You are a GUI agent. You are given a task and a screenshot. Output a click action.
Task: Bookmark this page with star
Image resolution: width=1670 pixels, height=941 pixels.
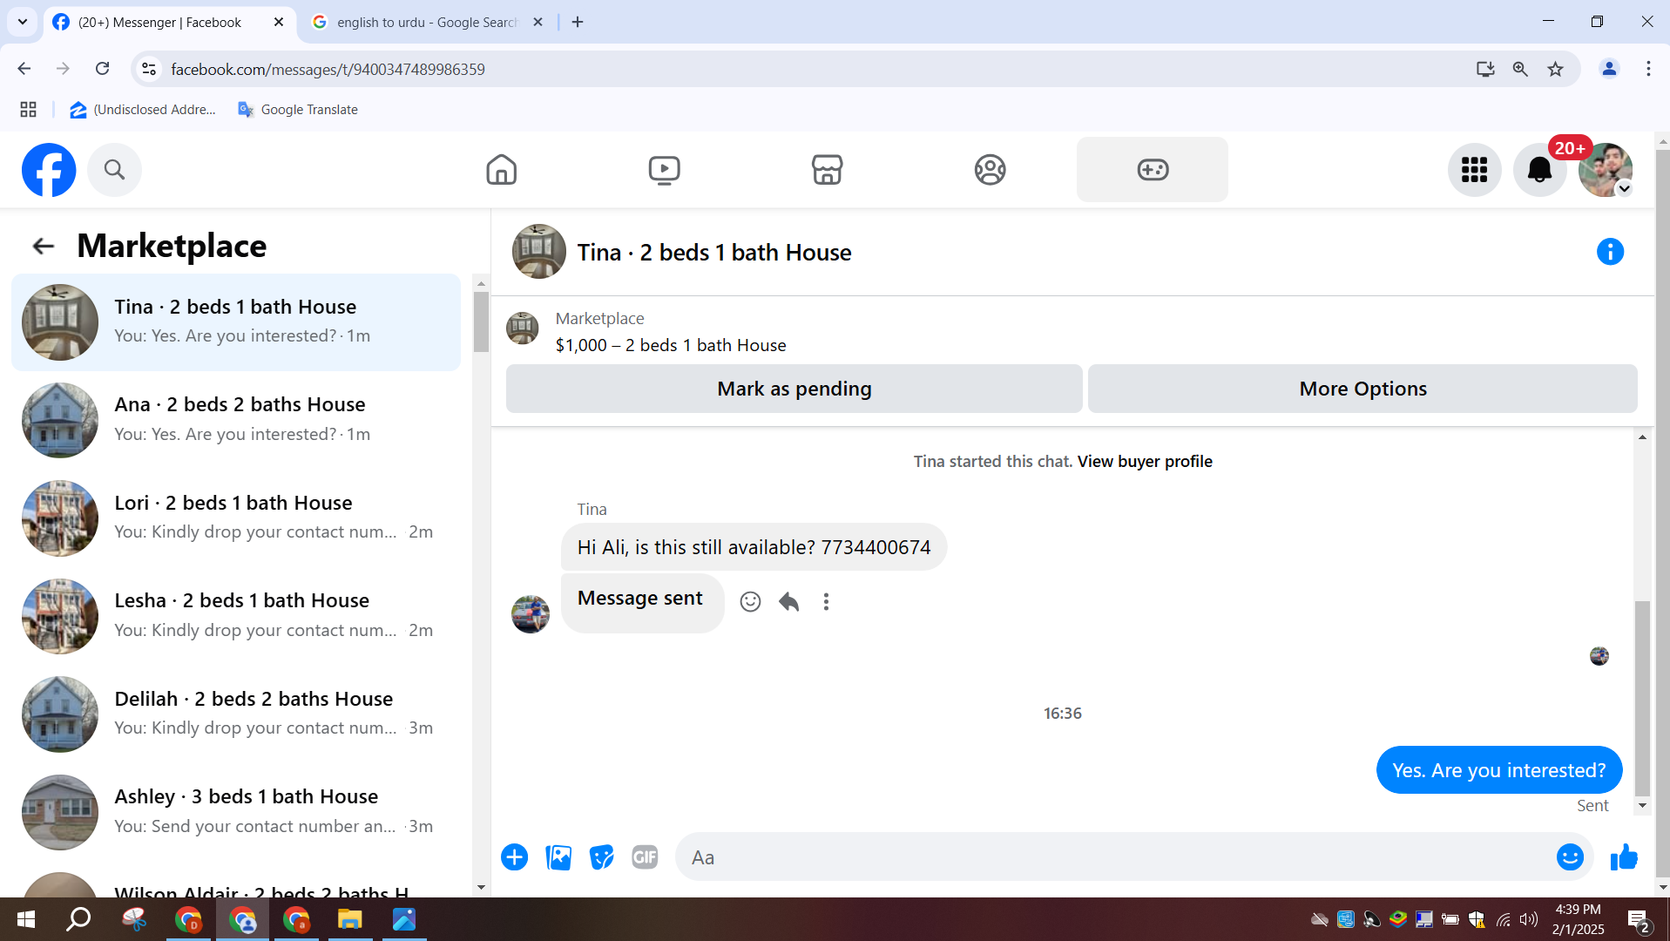(1555, 69)
